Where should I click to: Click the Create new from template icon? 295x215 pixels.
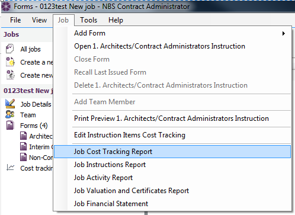[10, 75]
